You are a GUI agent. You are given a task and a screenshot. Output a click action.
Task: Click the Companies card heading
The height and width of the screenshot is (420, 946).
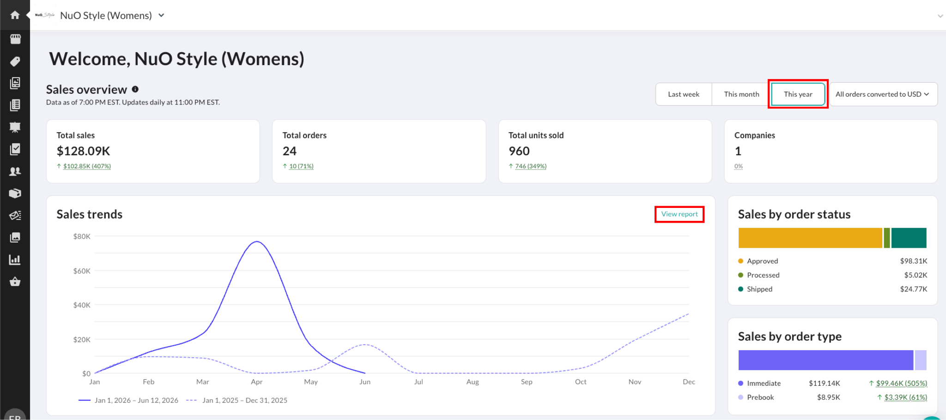(755, 135)
